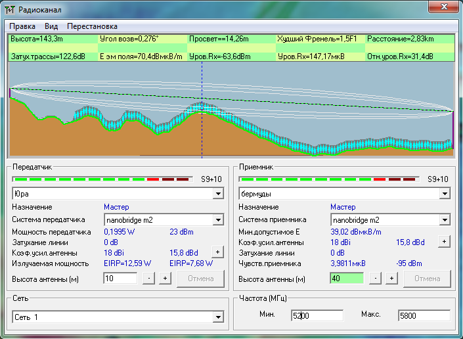This screenshot has width=463, height=339.
Task: Decrease receiver antenna height with minus button
Action: pyautogui.click(x=376, y=279)
